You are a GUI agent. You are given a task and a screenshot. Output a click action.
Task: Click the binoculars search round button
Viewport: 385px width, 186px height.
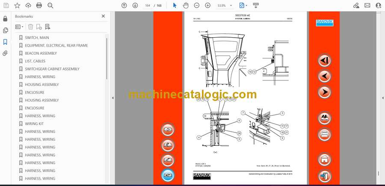pos(324,118)
